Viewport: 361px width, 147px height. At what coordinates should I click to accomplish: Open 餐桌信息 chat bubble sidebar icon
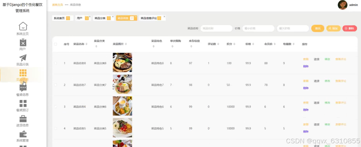tap(23, 88)
